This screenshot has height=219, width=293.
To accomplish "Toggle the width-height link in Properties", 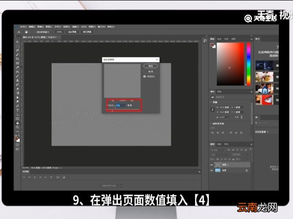I will point(213,110).
